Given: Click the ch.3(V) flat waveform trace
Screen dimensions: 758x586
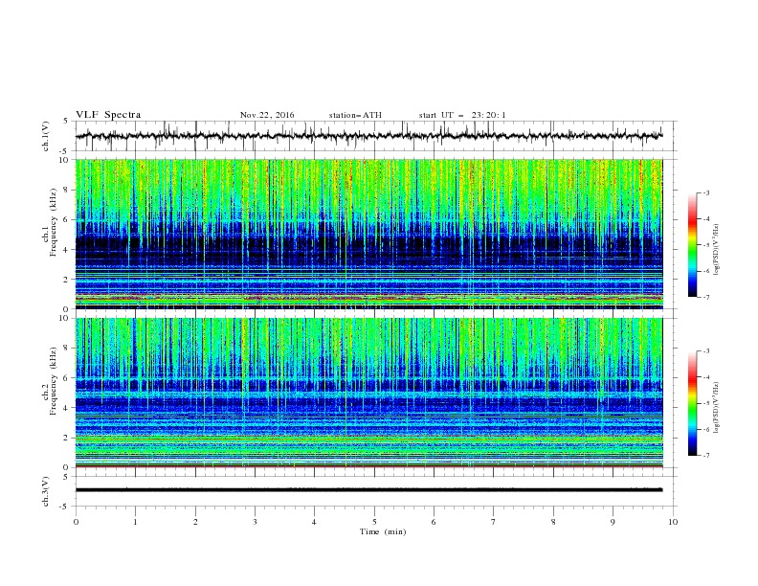Looking at the screenshot, I should tap(368, 490).
